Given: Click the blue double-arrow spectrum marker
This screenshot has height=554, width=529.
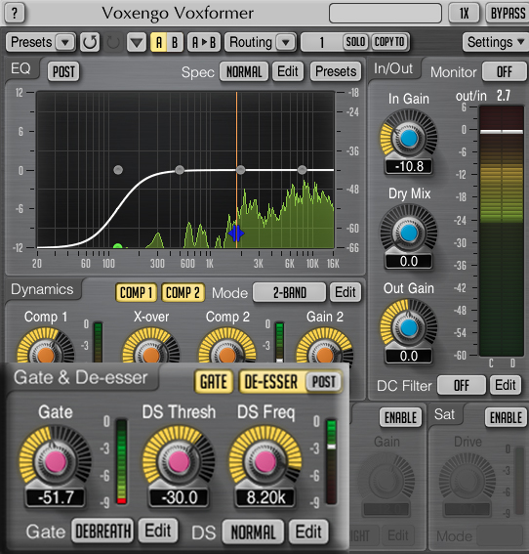Looking at the screenshot, I should click(236, 234).
